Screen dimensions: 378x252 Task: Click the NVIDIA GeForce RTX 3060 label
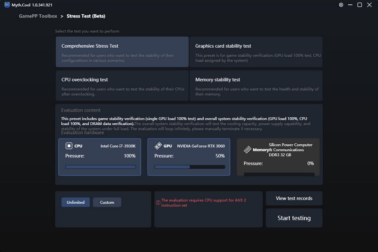point(201,146)
